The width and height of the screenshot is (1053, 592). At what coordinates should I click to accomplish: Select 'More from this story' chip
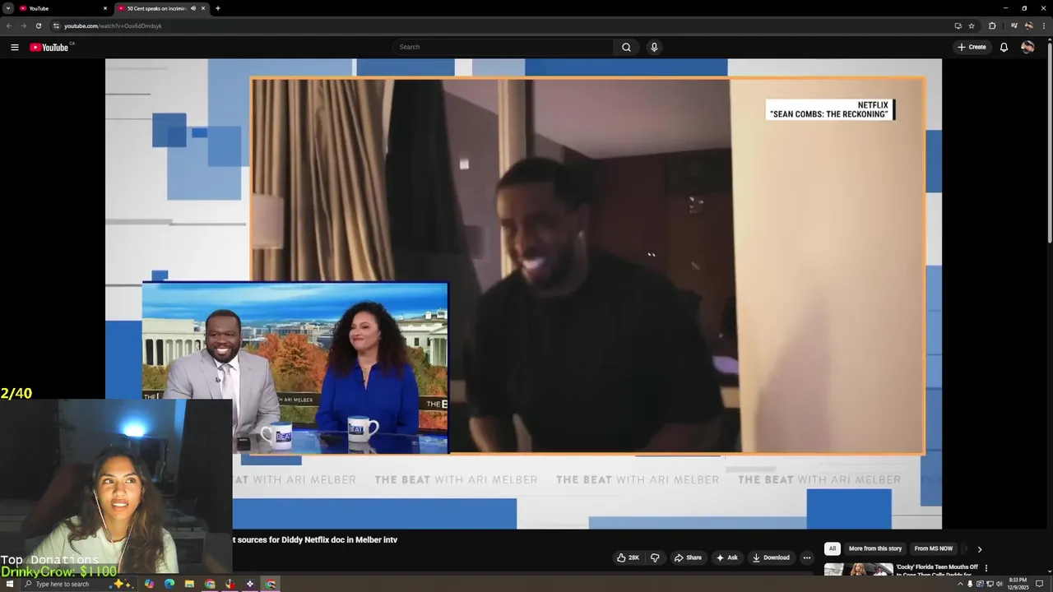tap(875, 548)
